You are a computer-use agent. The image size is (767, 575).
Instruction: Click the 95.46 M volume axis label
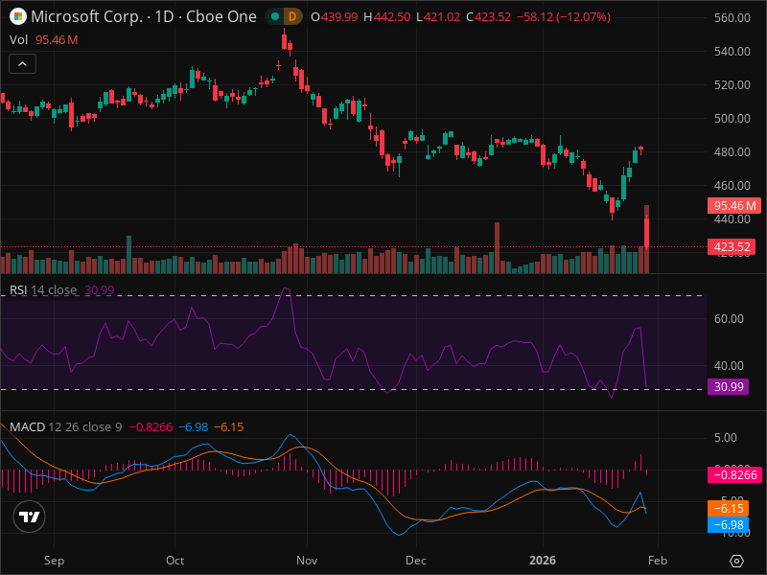pos(734,205)
